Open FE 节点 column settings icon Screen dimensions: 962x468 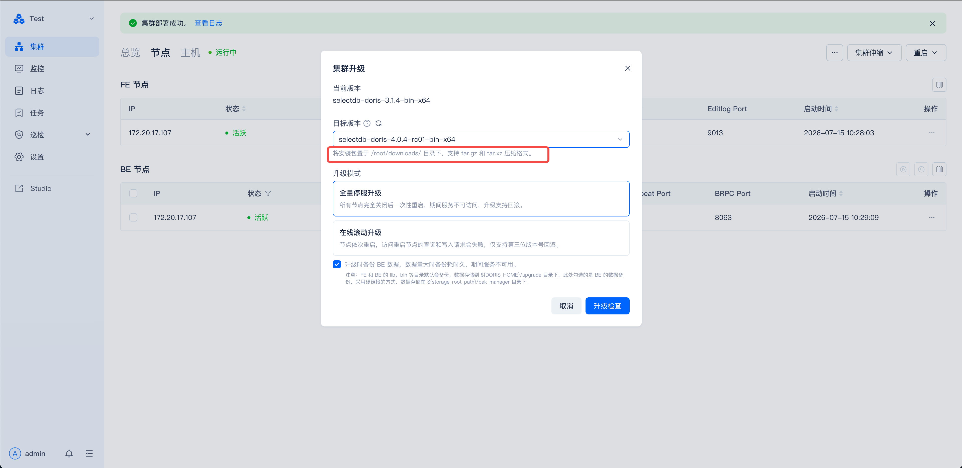(x=939, y=85)
